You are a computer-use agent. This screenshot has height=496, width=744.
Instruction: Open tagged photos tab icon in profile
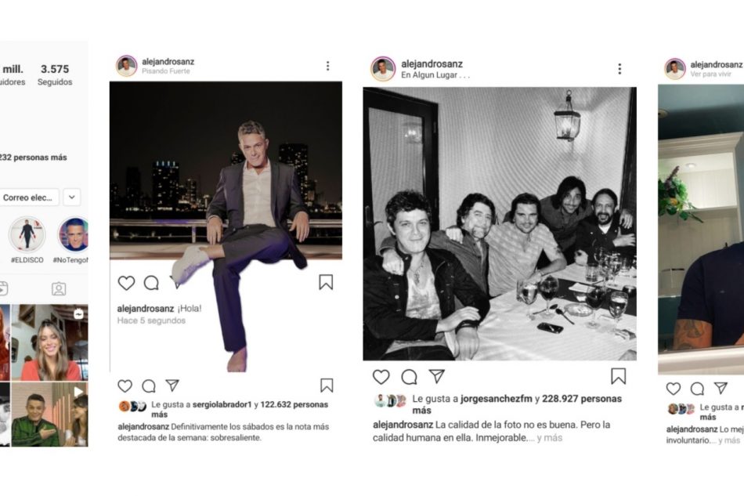point(59,288)
